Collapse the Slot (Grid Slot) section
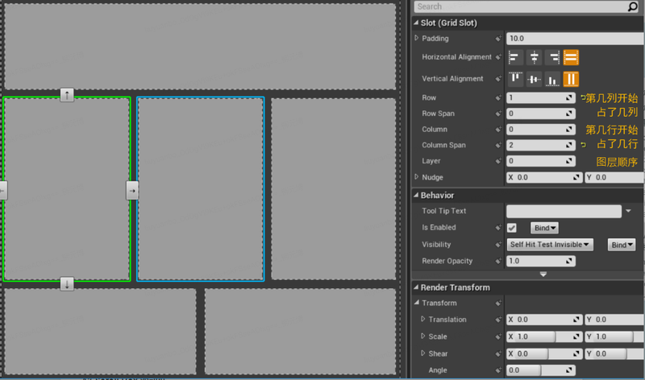This screenshot has width=645, height=380. (416, 23)
